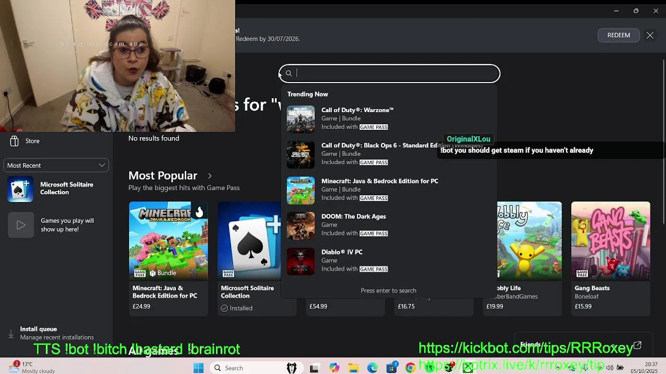This screenshot has width=666, height=374.
Task: Click the 'Trending Now' heading
Action: point(308,94)
